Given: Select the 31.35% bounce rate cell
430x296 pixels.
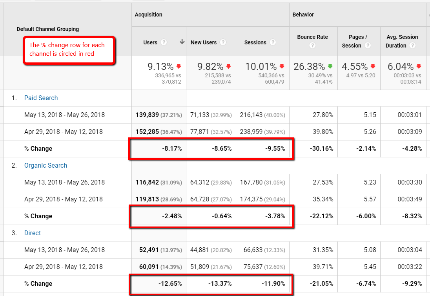Looking at the screenshot, I should tap(323, 250).
